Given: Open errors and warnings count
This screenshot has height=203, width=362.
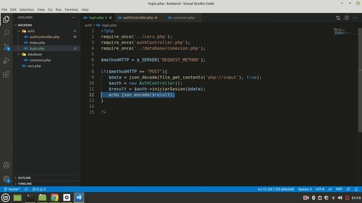Looking at the screenshot, I should (39, 189).
